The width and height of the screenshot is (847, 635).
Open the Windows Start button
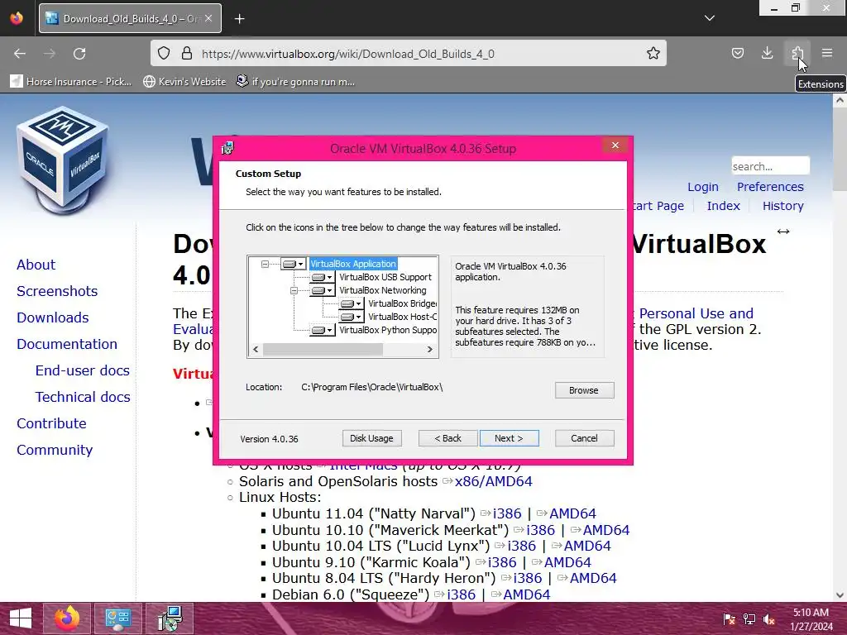point(21,618)
